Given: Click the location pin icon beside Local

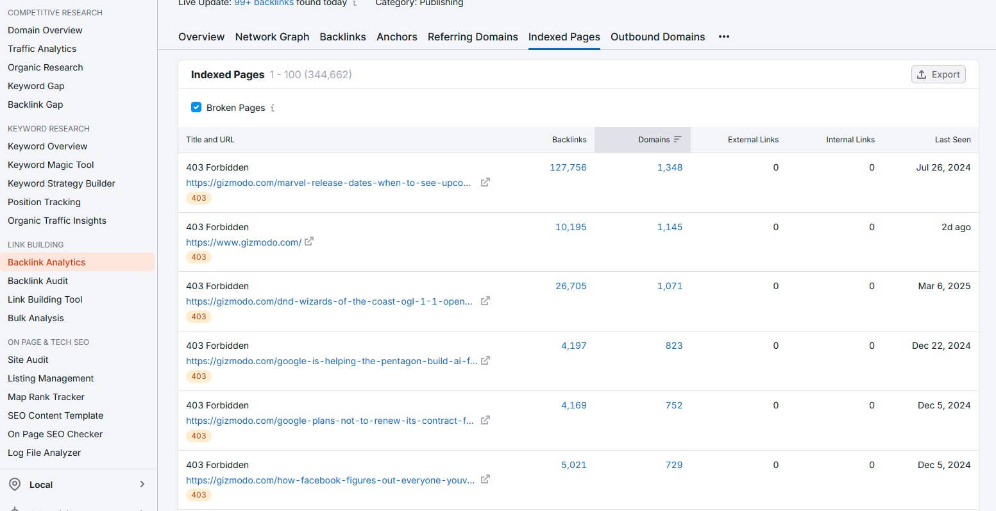Looking at the screenshot, I should (x=15, y=485).
